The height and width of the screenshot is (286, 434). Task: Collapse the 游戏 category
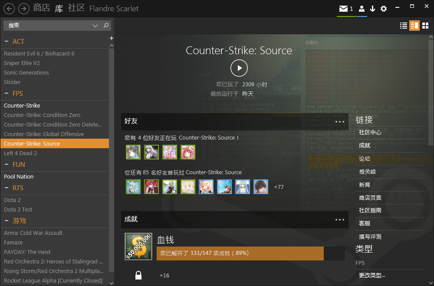(x=7, y=221)
